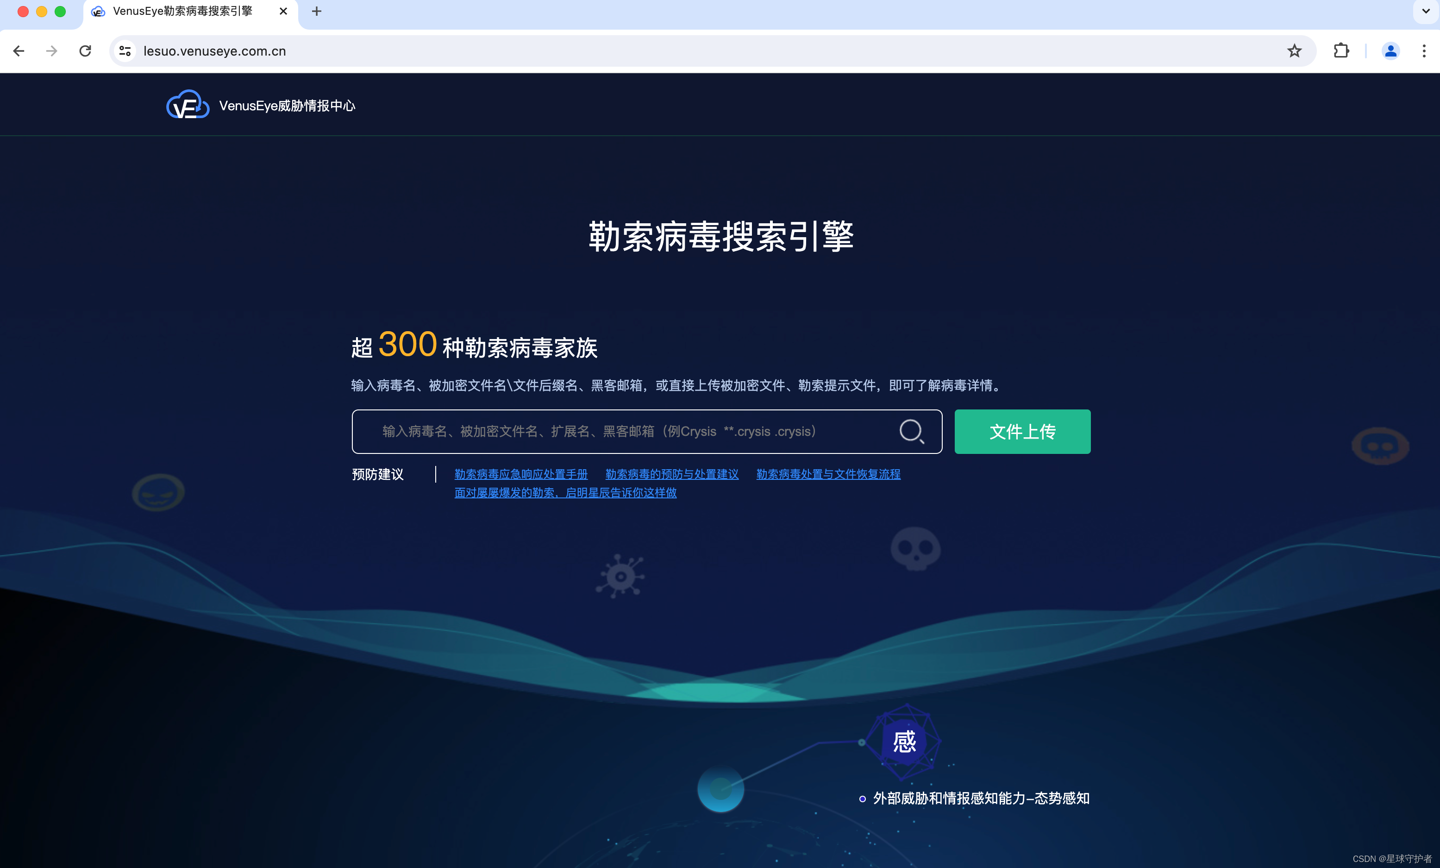
Task: Click the magnifier search icon in search box
Action: tap(911, 431)
